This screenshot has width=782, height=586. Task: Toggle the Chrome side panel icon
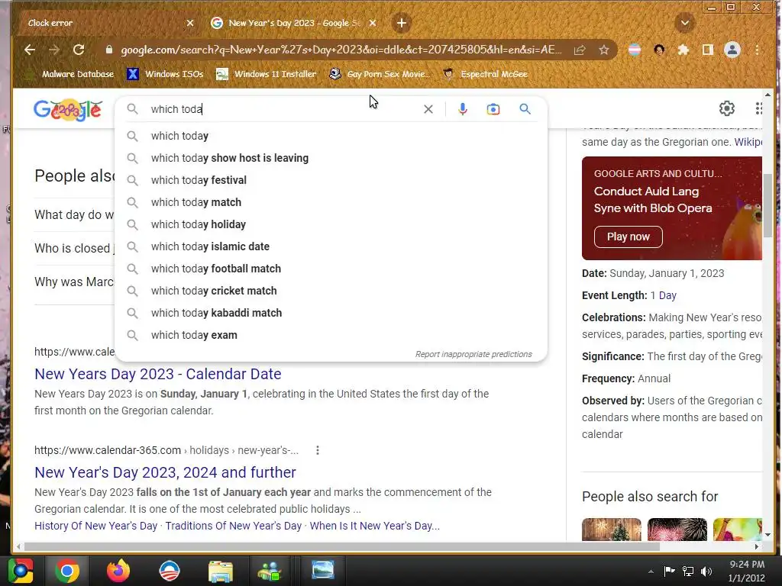tap(708, 50)
